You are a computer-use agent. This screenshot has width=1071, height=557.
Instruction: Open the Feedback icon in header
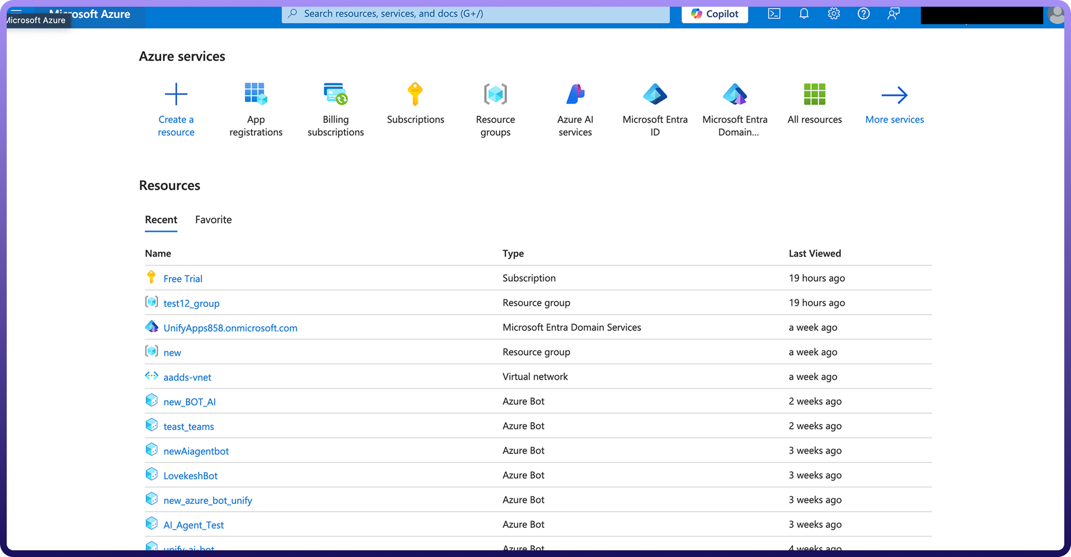point(894,13)
